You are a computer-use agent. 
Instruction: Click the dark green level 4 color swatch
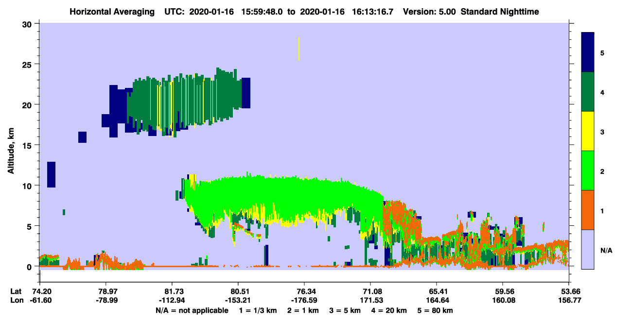(x=588, y=92)
